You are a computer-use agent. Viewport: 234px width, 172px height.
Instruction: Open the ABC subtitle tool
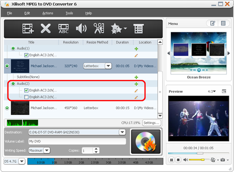coord(64,29)
